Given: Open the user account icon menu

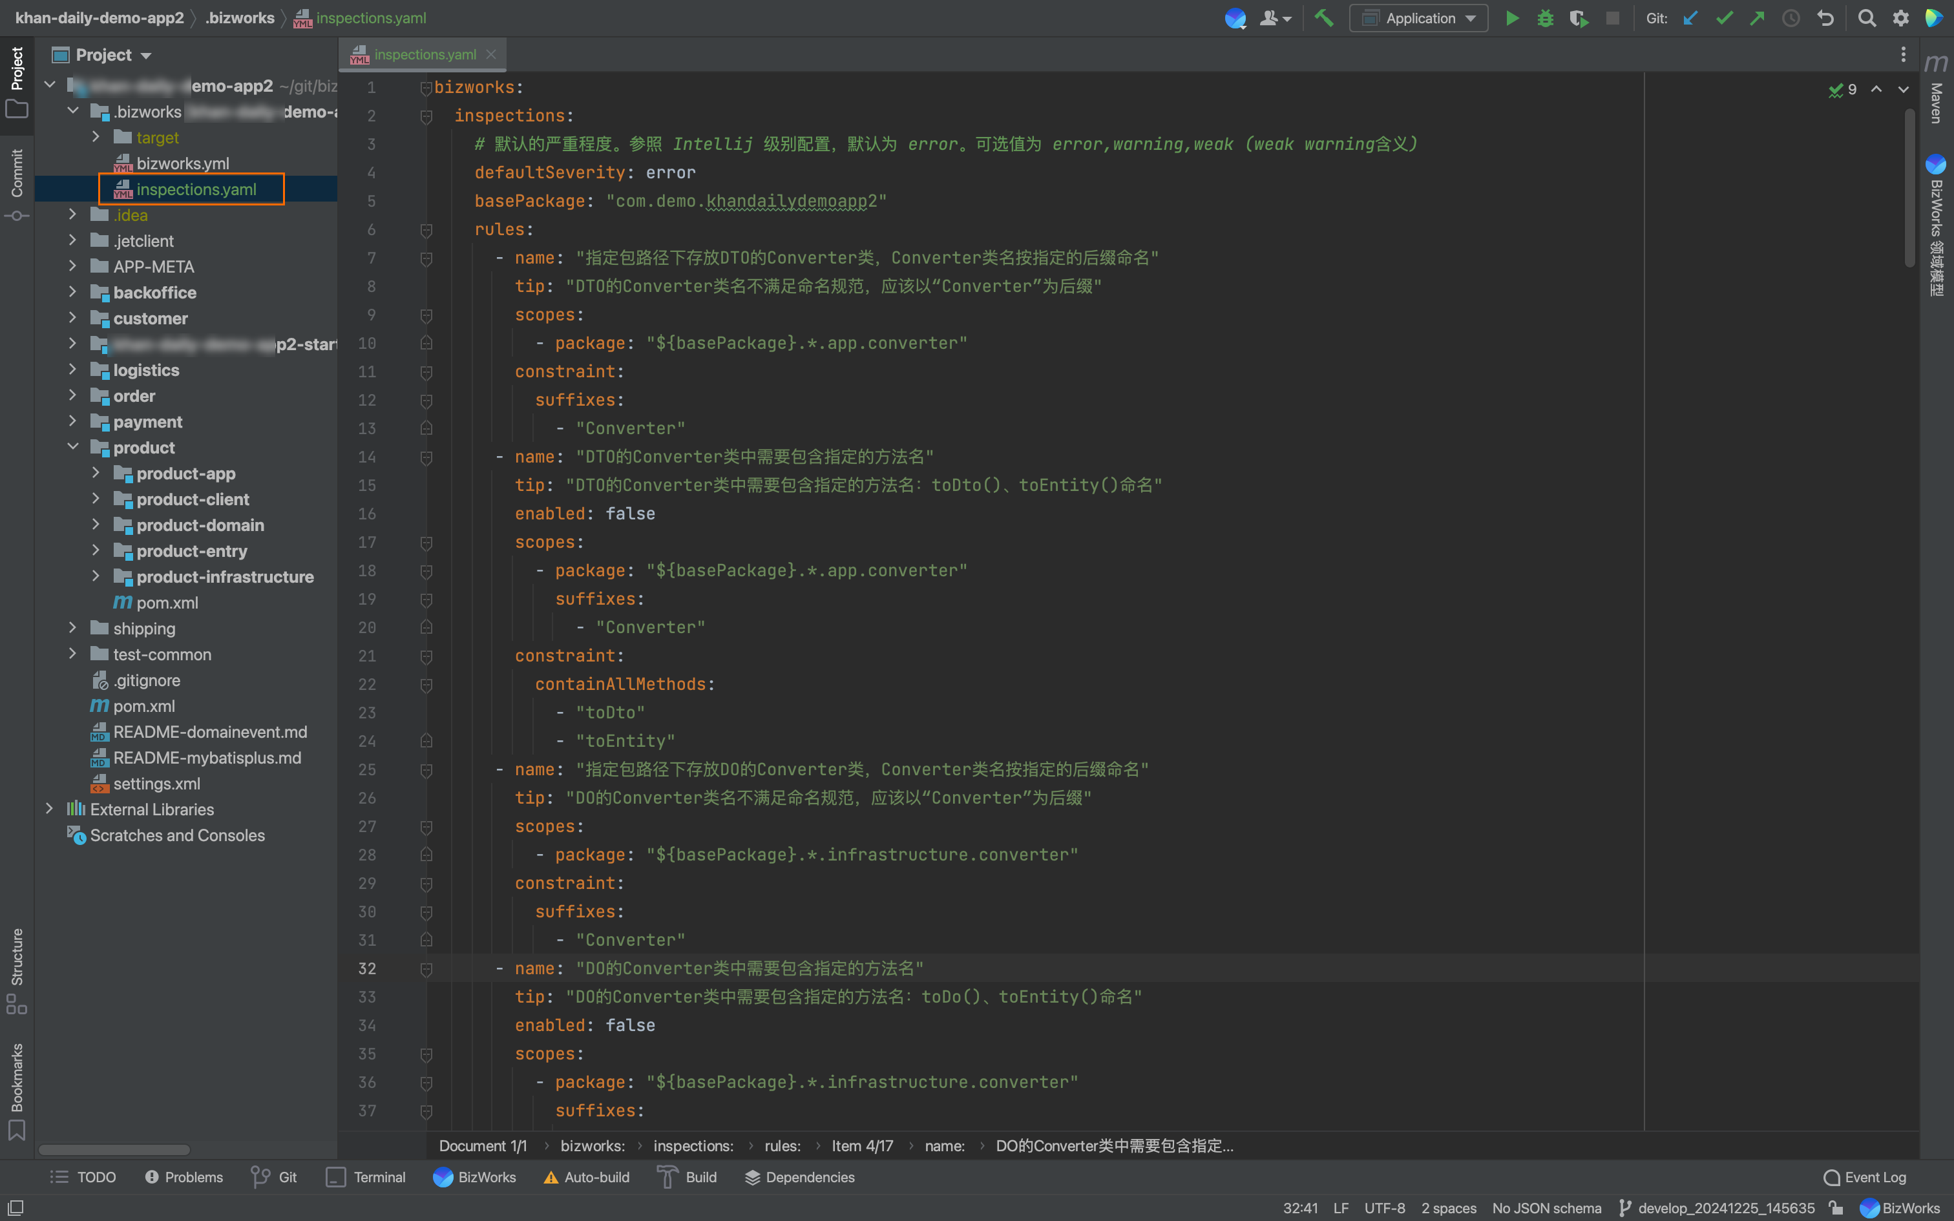Looking at the screenshot, I should pos(1275,18).
